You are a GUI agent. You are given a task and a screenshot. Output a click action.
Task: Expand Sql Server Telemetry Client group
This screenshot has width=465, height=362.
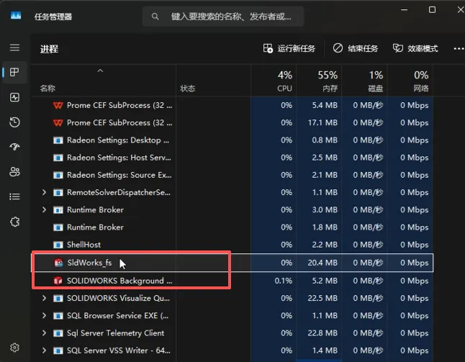[44, 333]
